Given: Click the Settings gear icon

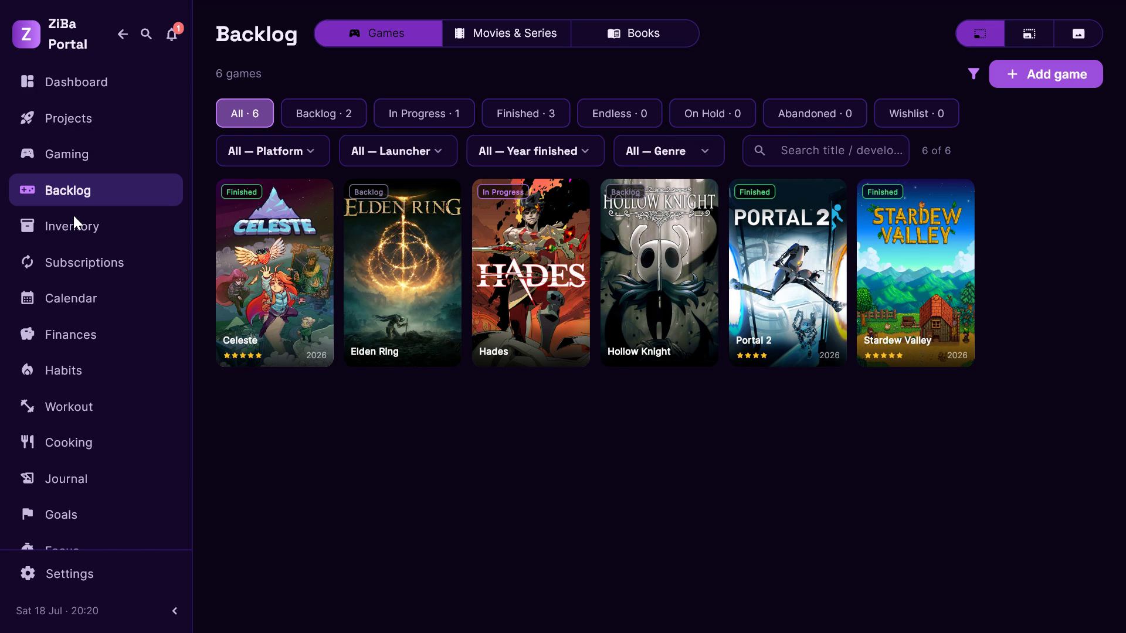Looking at the screenshot, I should [28, 573].
